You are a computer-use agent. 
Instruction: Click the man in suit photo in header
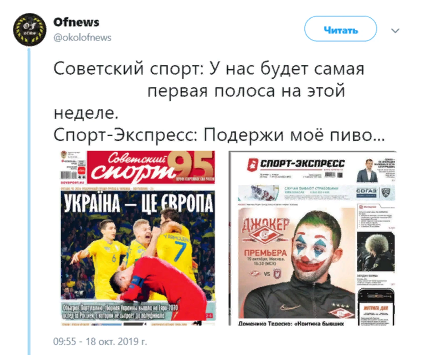pyautogui.click(x=367, y=170)
